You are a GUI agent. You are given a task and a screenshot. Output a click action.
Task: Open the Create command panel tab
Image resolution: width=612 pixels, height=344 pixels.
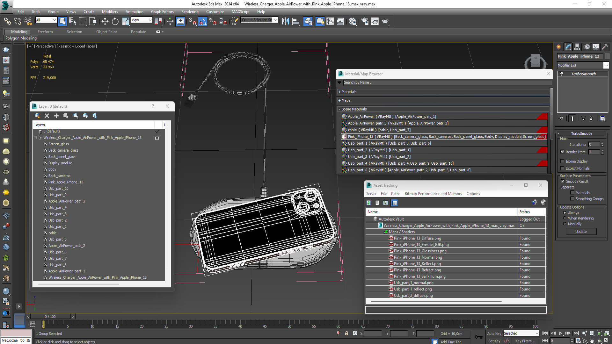[x=559, y=47]
